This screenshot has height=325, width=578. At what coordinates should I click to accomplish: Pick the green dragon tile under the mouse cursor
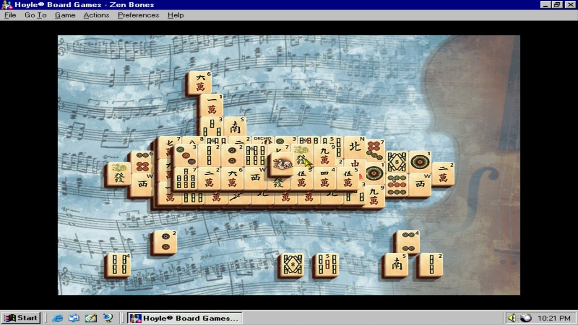coord(302,156)
